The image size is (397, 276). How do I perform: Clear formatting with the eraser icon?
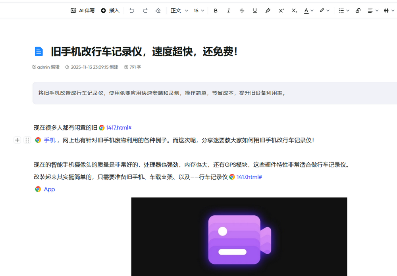pyautogui.click(x=158, y=11)
